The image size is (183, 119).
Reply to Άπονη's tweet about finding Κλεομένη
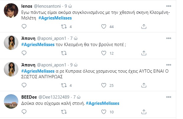[24, 53]
